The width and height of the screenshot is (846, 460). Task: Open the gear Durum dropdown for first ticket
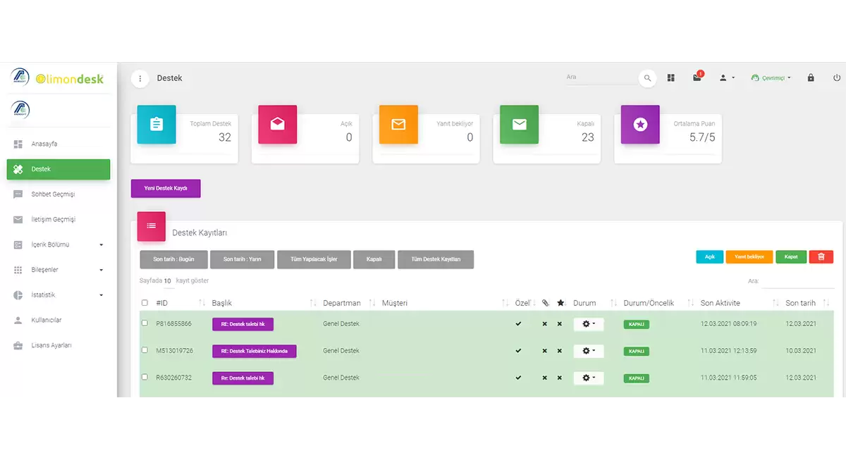[x=588, y=324]
